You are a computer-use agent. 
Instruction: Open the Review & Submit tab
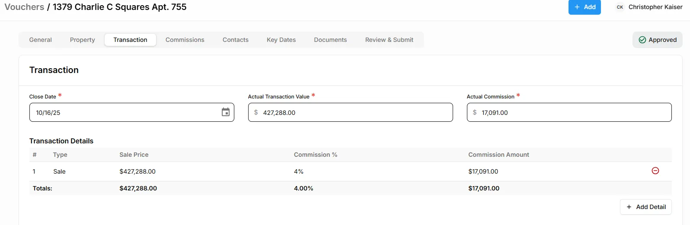389,40
